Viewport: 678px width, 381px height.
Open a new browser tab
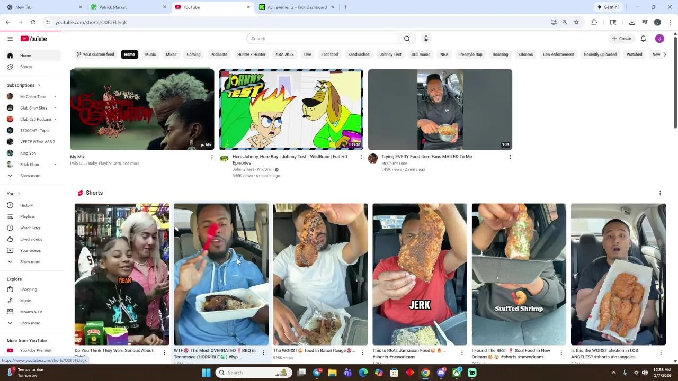[x=345, y=7]
